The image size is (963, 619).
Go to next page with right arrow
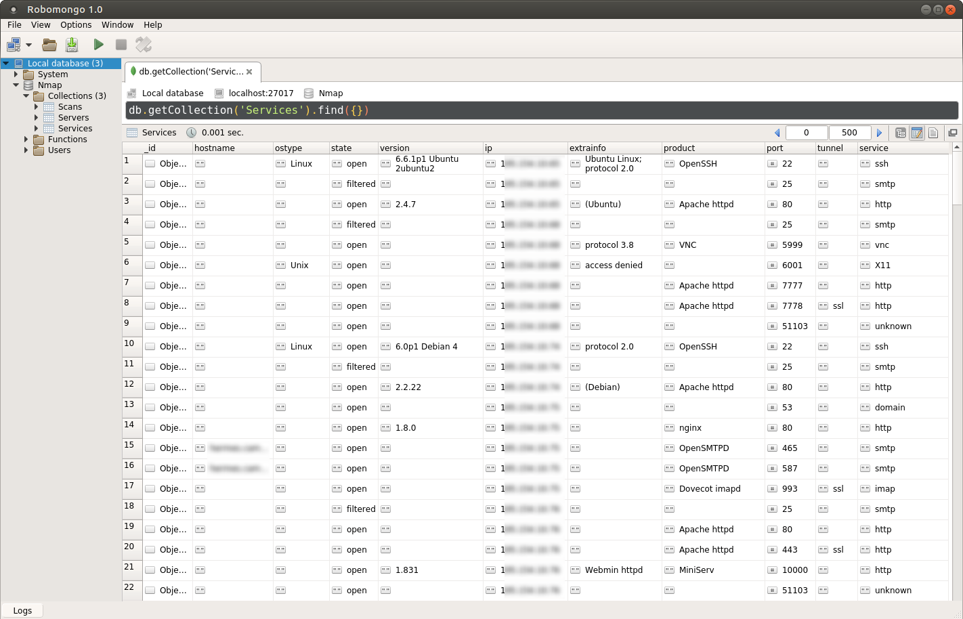click(880, 133)
